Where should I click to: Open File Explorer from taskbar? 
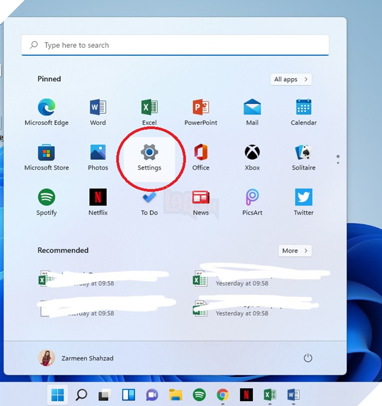pyautogui.click(x=176, y=395)
